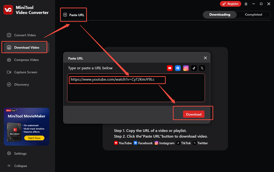This screenshot has height=172, width=274.
Task: Open Settings via the gear icon
Action: click(9, 153)
